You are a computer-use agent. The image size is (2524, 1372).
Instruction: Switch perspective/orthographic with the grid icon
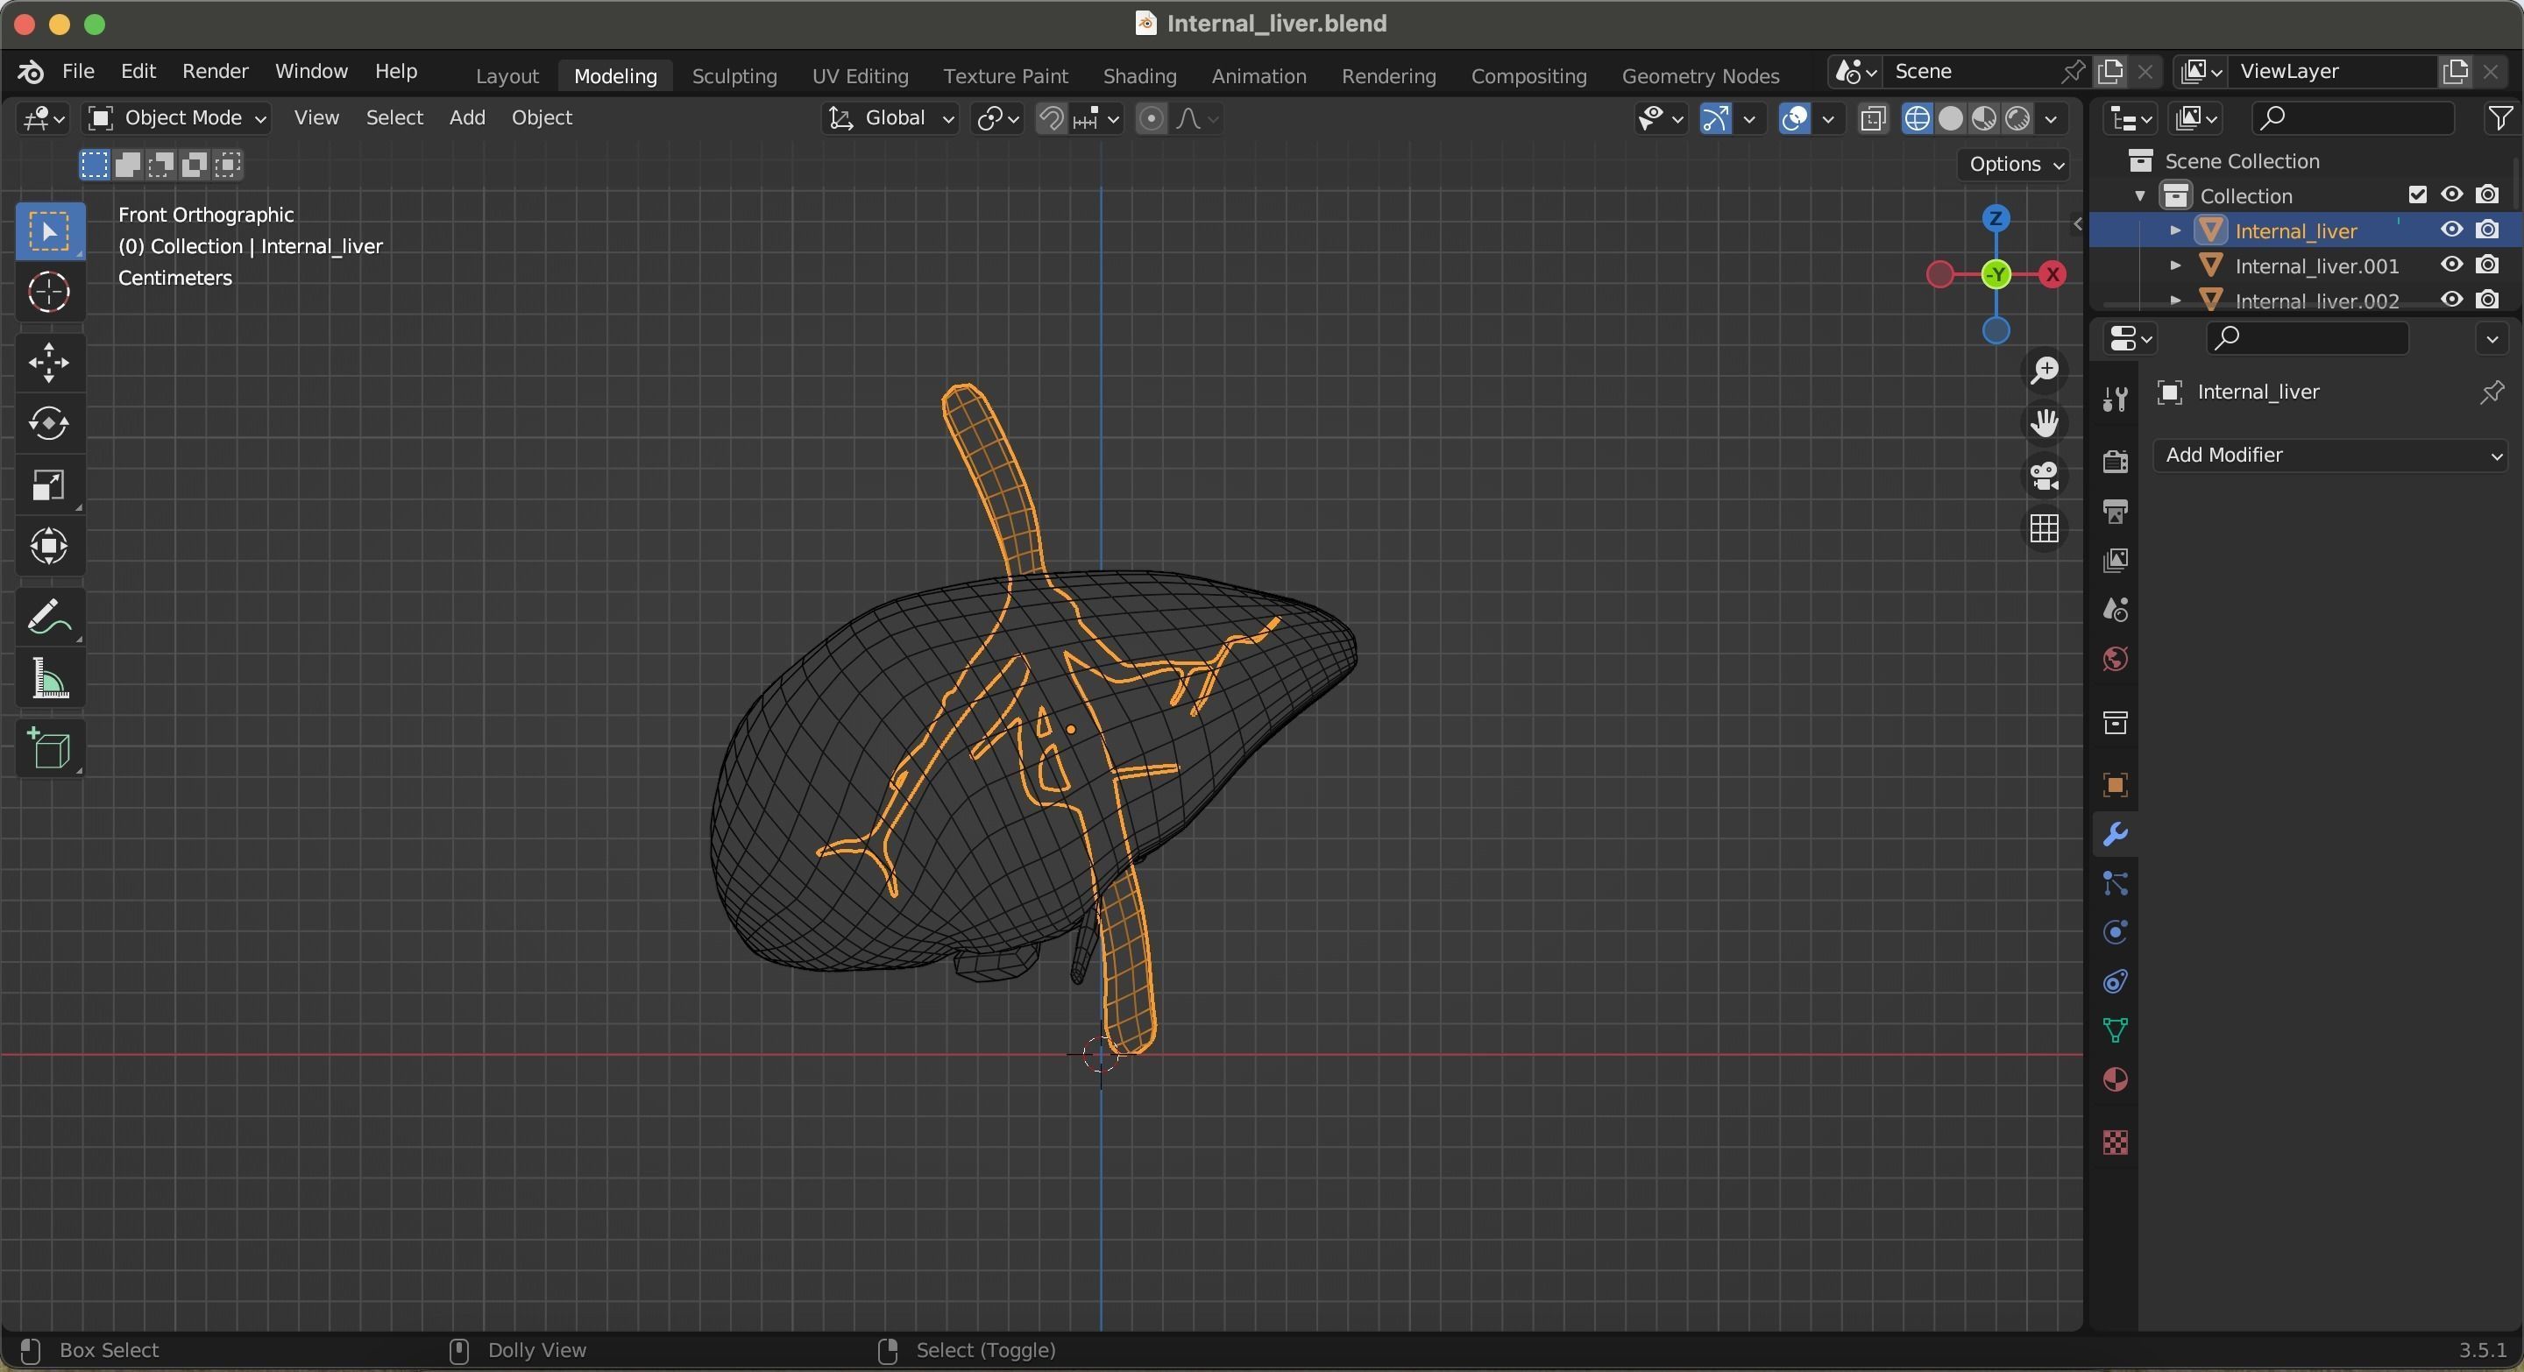point(2044,529)
